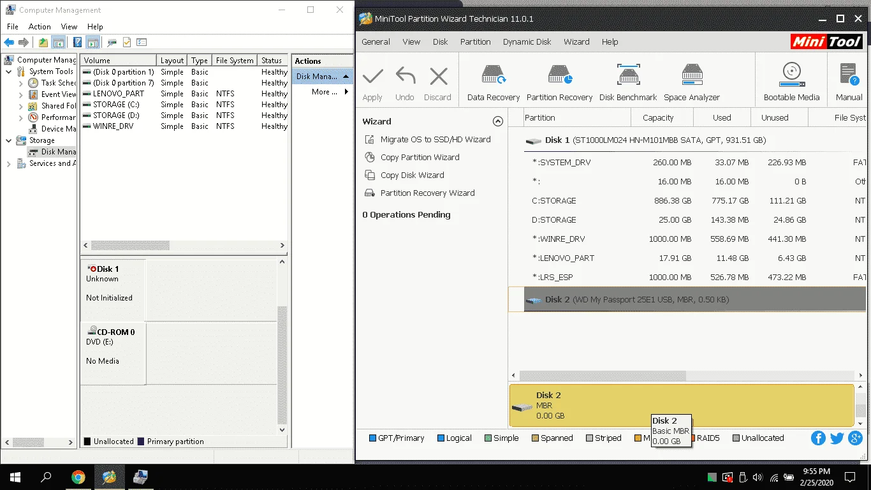Select the Disk 1 Not Initialized block
Screen dimensions: 871x490
click(x=113, y=290)
